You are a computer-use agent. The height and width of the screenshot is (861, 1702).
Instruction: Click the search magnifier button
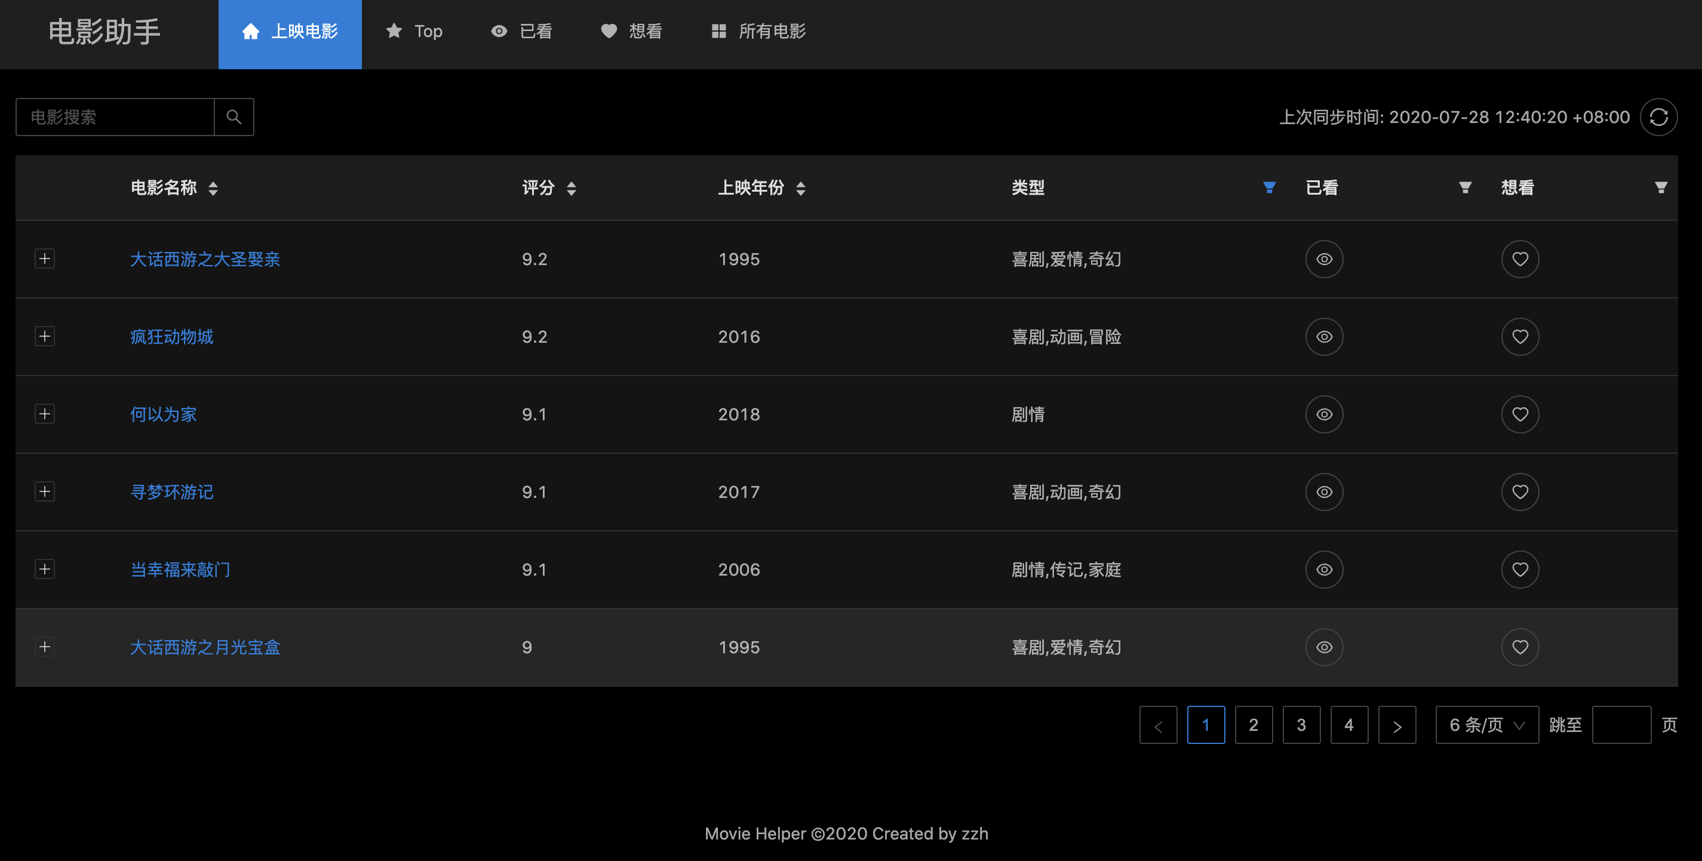coord(234,117)
